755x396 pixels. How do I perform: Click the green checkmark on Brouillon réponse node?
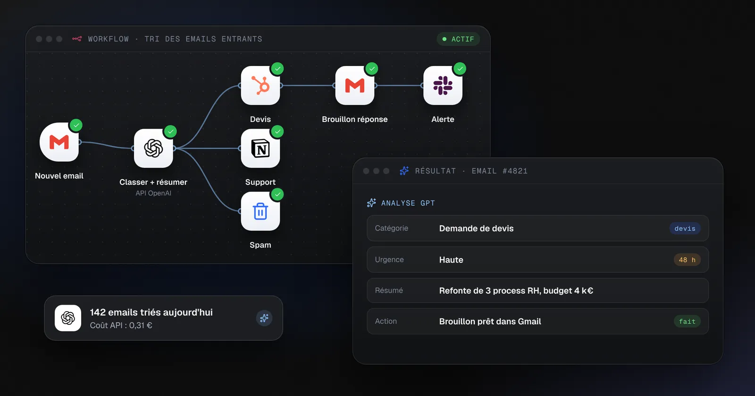coord(372,68)
